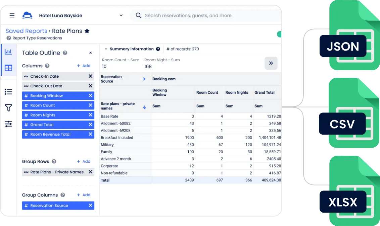Toggle the green switch at top right
The height and width of the screenshot is (226, 380).
[x=279, y=34]
